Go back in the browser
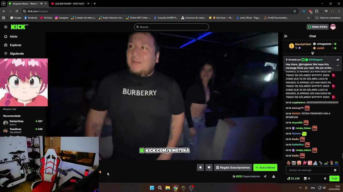The image size is (343, 192). pyautogui.click(x=4, y=11)
